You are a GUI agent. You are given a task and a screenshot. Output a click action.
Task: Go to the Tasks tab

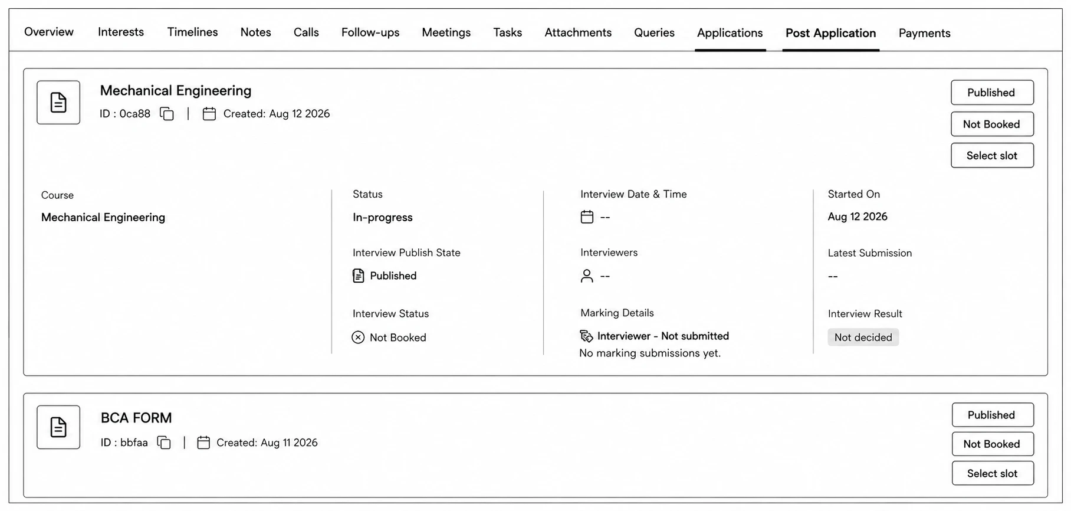click(508, 32)
